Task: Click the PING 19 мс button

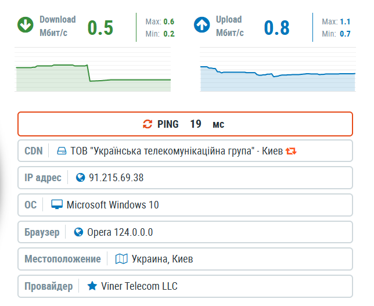Action: tap(185, 124)
